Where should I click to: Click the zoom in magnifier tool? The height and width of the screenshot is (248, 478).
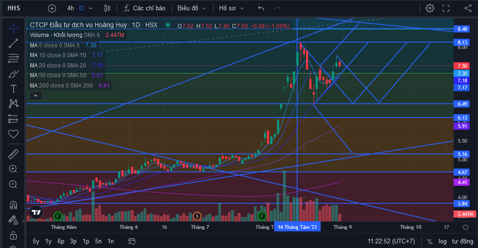[13, 169]
